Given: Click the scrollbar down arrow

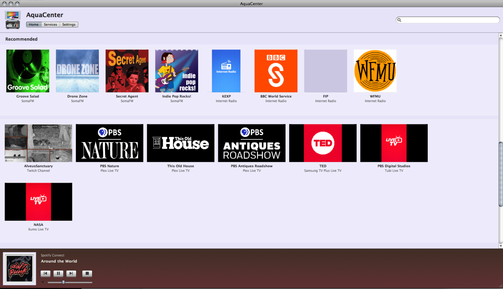Looking at the screenshot, I should (x=501, y=246).
